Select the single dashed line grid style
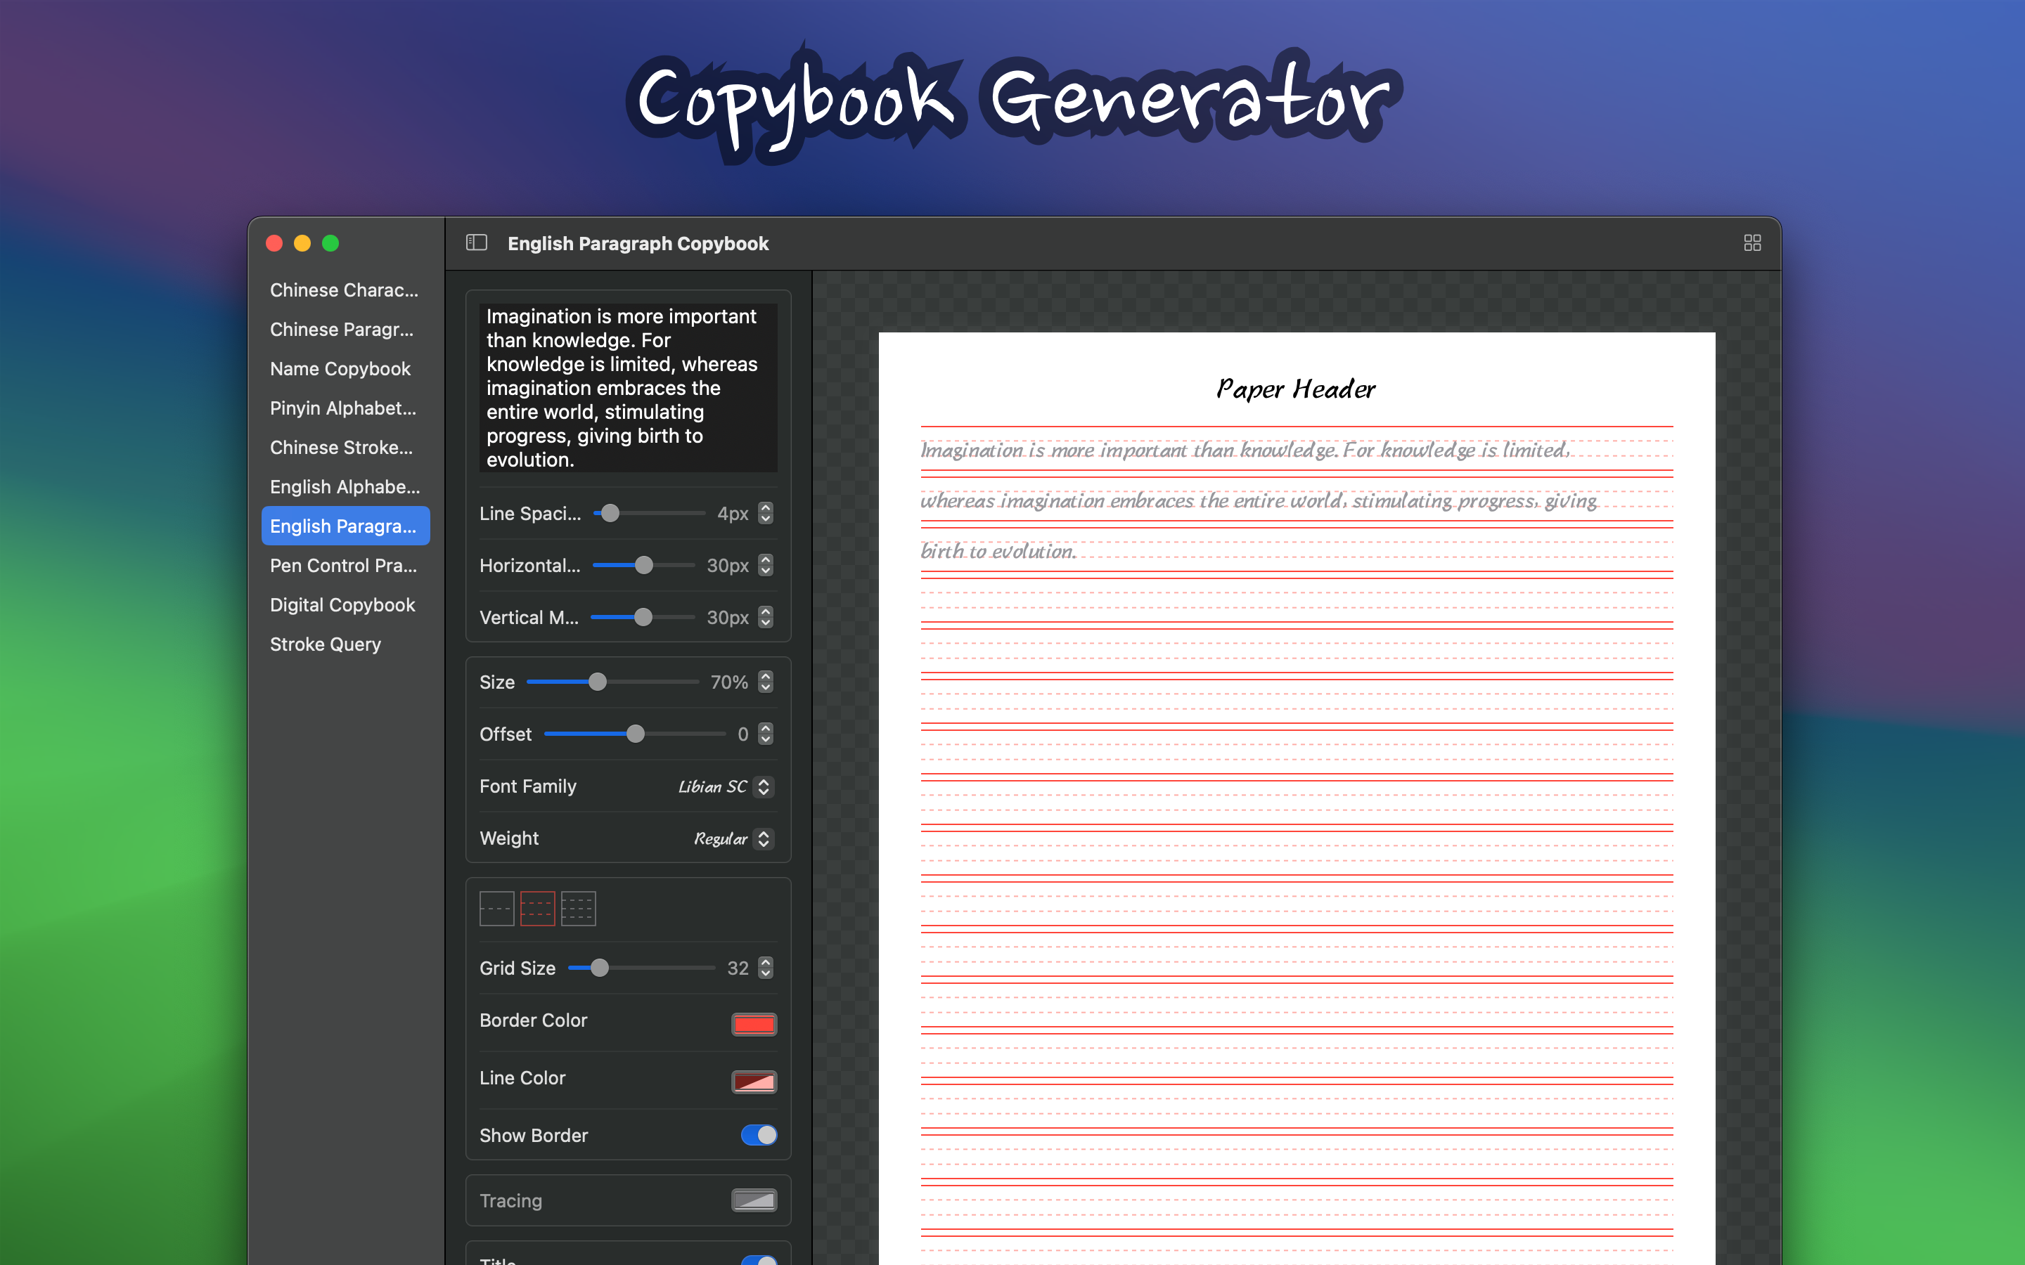 (496, 909)
